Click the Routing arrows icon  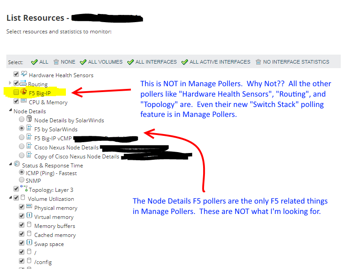click(23, 83)
